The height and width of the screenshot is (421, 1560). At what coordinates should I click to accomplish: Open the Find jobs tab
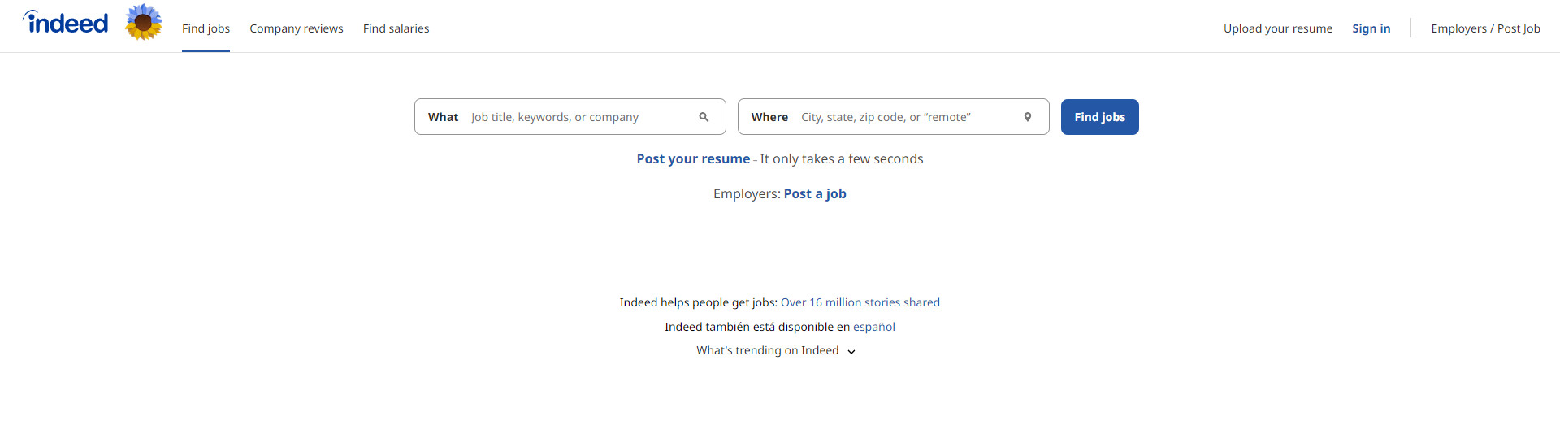coord(206,28)
